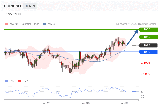This screenshot has width=160, height=109.
Task: Click the MA 20 + Bollinger Bands legend label
Action: (x=25, y=24)
